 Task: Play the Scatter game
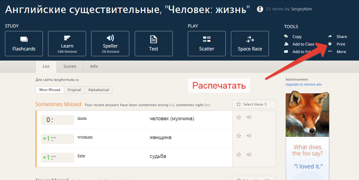point(206,44)
